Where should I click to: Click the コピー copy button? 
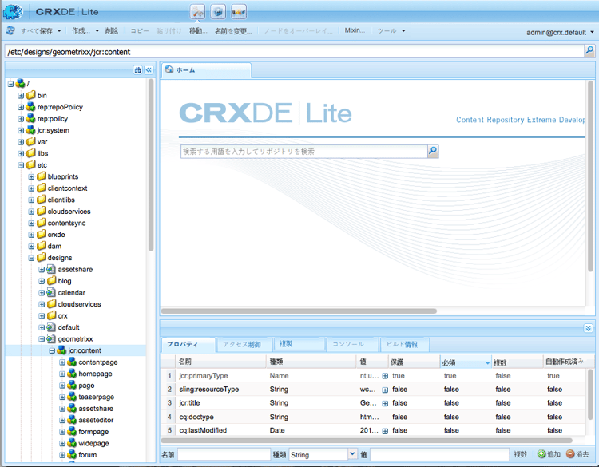coord(140,30)
